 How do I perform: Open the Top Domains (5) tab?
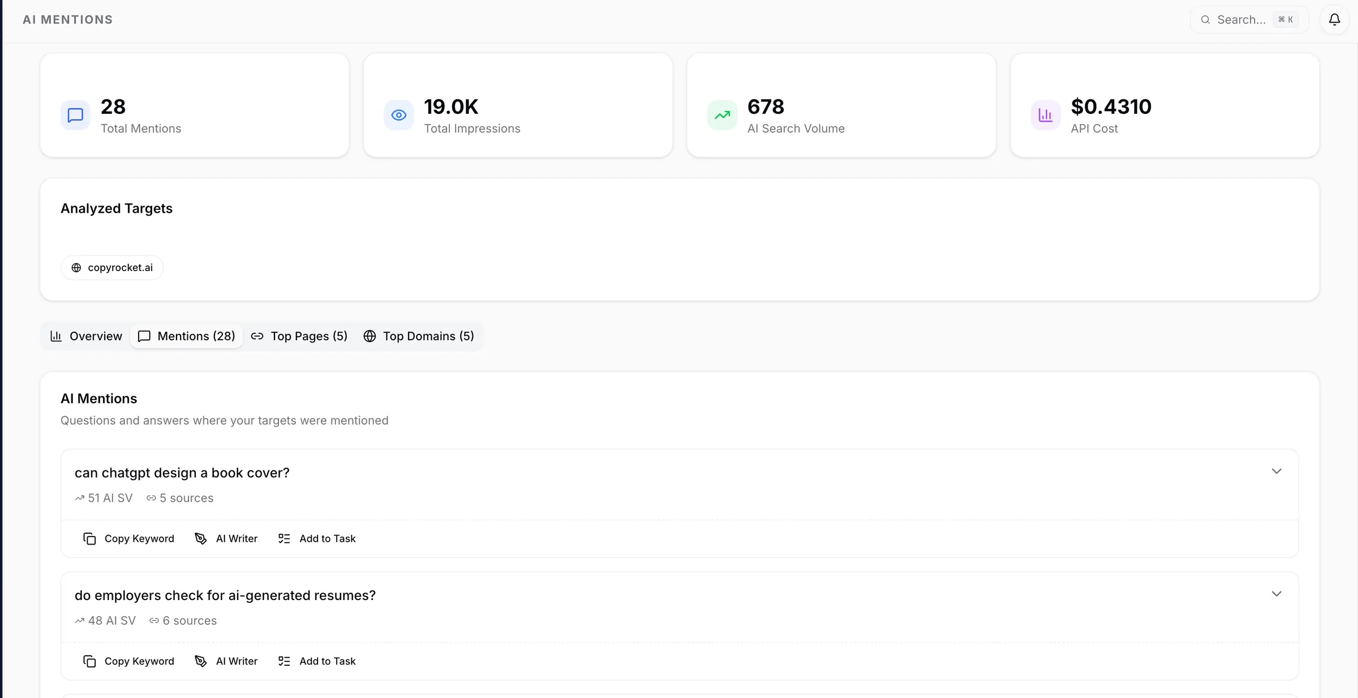pyautogui.click(x=419, y=336)
